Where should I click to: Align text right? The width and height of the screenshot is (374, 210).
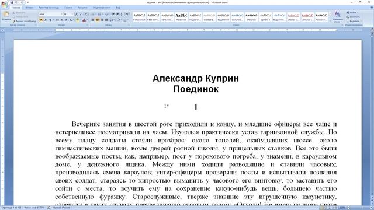102,20
